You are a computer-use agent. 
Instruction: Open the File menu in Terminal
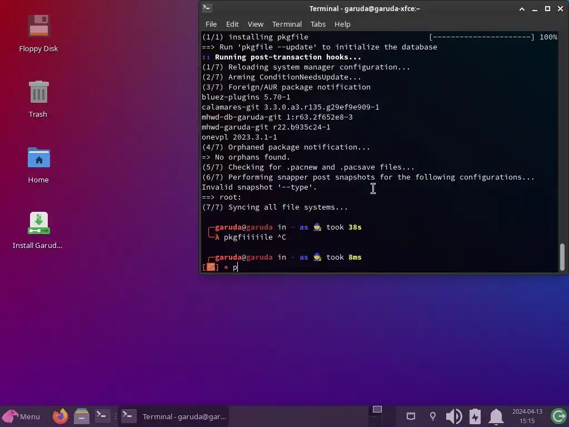click(211, 24)
